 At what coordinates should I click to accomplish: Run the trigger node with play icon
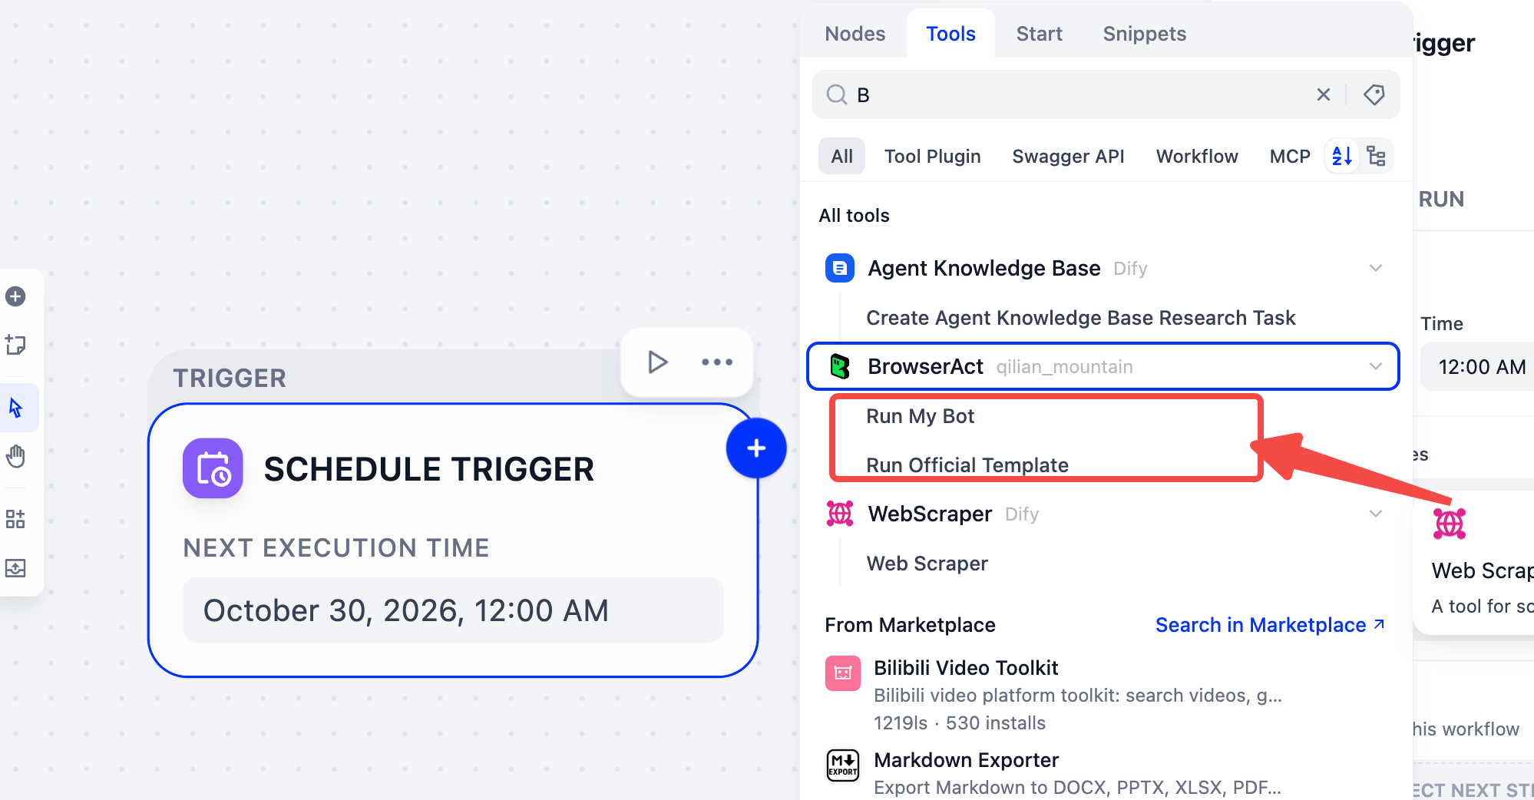click(657, 362)
